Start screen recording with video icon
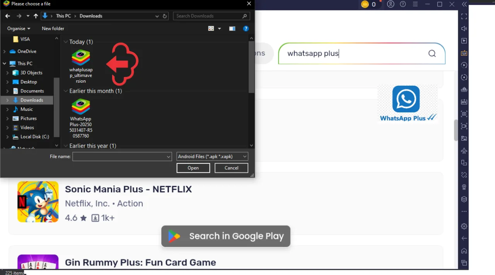 click(x=464, y=126)
